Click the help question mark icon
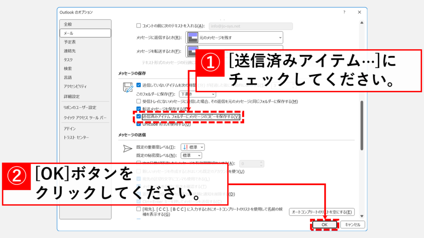Screen dimensions: 424x238 (x=344, y=12)
